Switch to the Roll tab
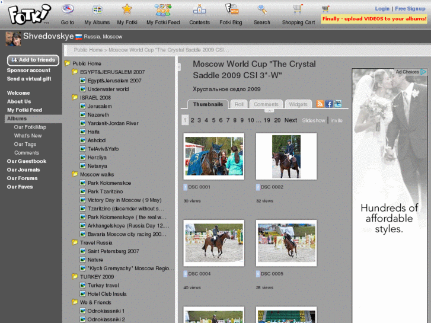Screen dimensions: 431x323 click(239, 104)
